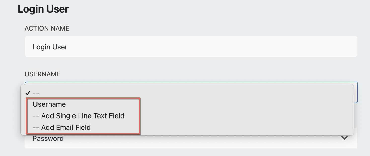Screen dimensions: 370x156
Task: Focus the Action Name input field
Action: pyautogui.click(x=191, y=47)
